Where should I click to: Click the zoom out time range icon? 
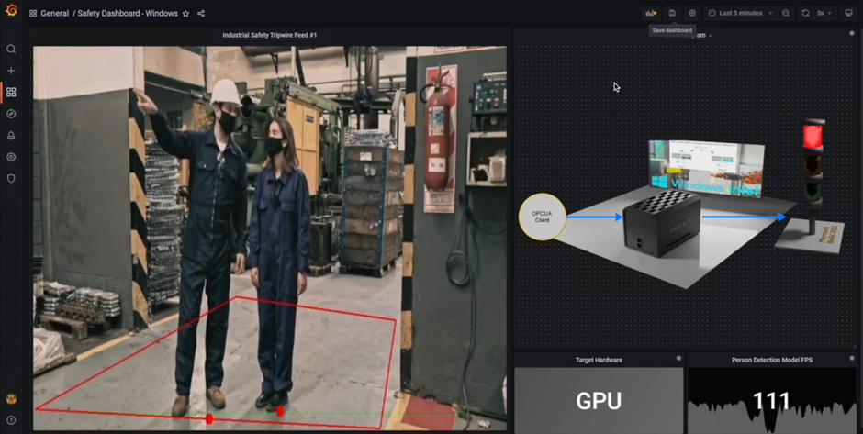(x=785, y=13)
